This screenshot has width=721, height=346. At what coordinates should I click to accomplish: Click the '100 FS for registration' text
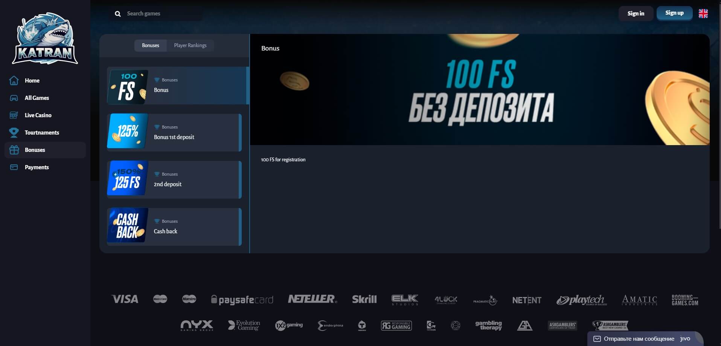coord(283,160)
